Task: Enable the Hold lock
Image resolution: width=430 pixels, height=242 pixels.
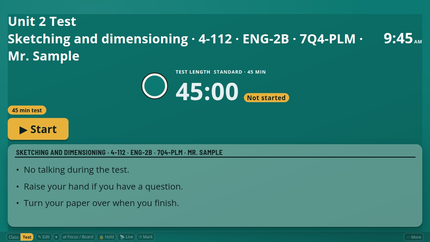Action: (106, 237)
